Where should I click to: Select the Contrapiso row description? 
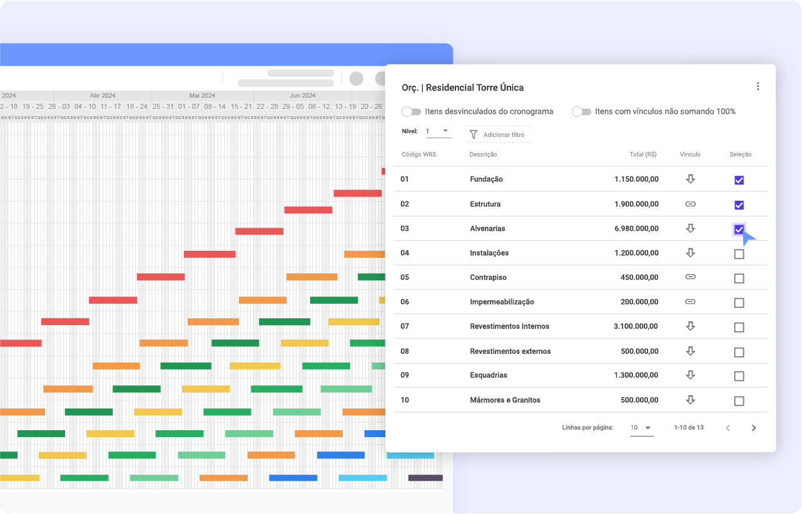tap(489, 277)
